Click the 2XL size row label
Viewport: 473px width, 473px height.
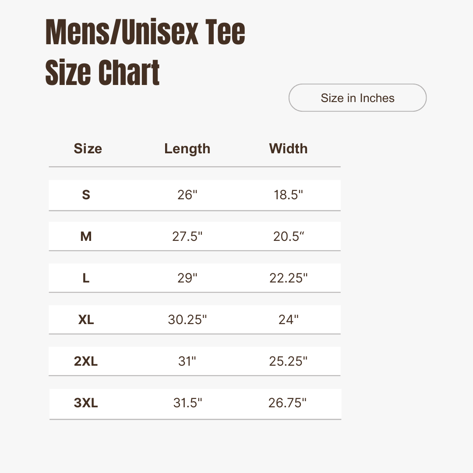click(x=86, y=361)
